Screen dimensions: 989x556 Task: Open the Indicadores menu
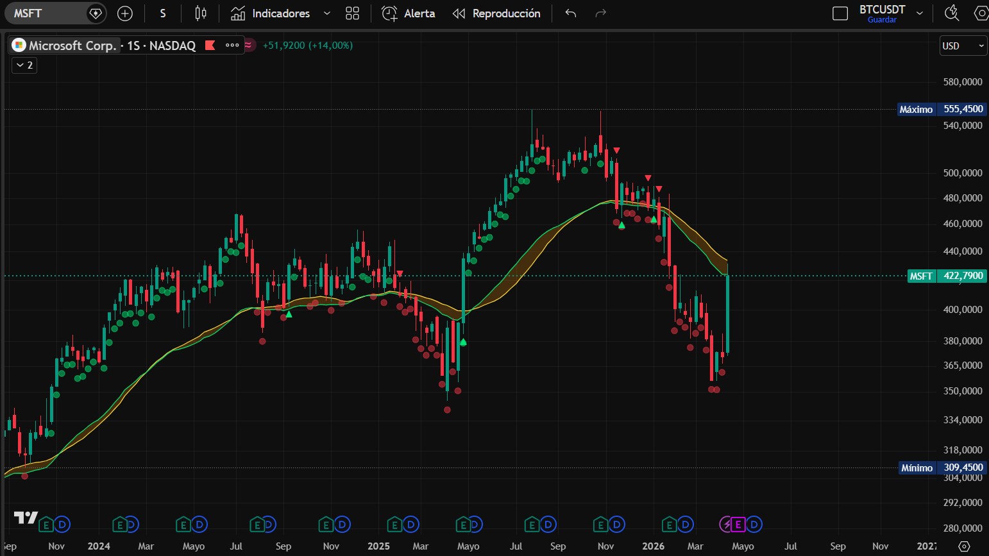point(271,13)
